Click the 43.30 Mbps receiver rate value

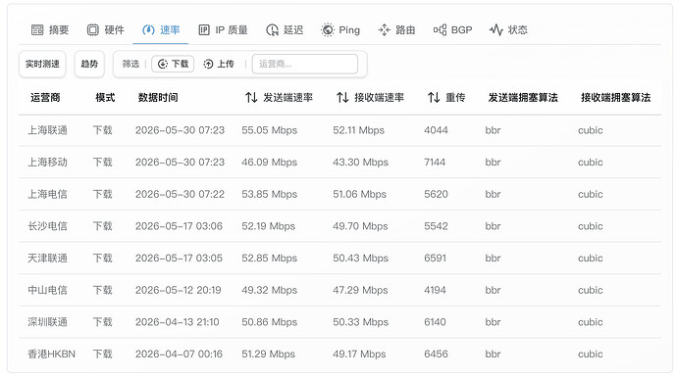(360, 162)
